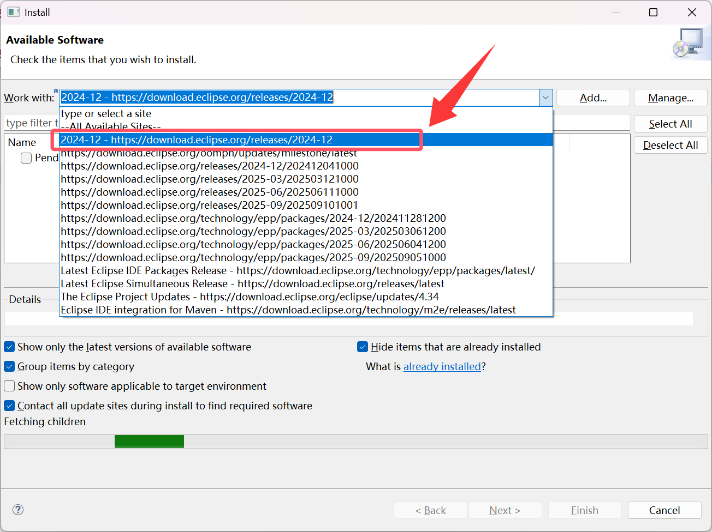The height and width of the screenshot is (532, 712).
Task: Click Deselect All button
Action: tap(671, 145)
